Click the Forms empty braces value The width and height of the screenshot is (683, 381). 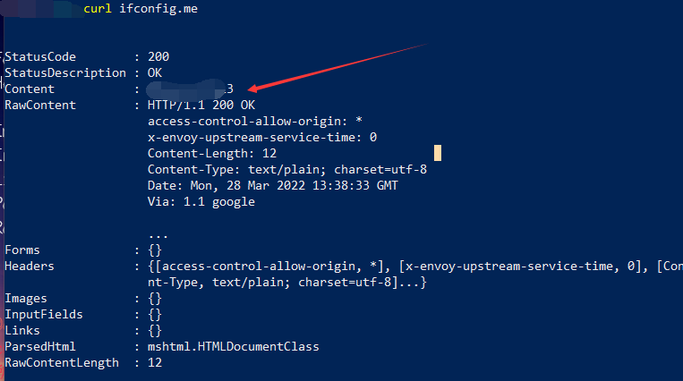[x=155, y=250]
